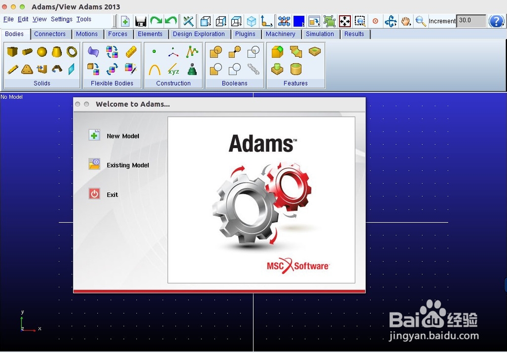Select the Revolution solid tool

(x=57, y=69)
